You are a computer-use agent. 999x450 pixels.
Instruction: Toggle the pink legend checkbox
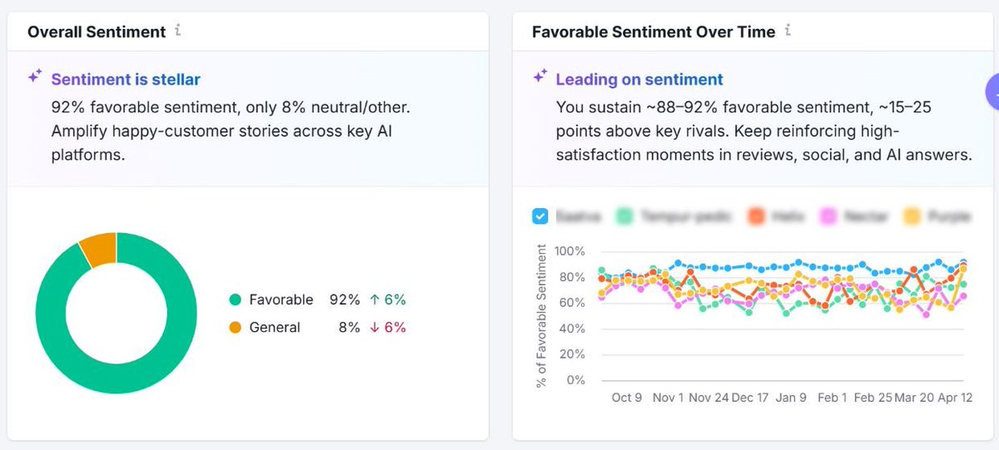828,216
